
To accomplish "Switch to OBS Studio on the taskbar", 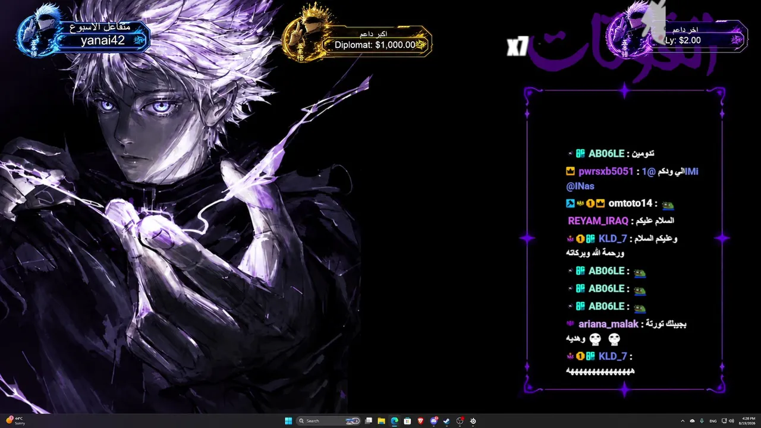I will coord(460,421).
